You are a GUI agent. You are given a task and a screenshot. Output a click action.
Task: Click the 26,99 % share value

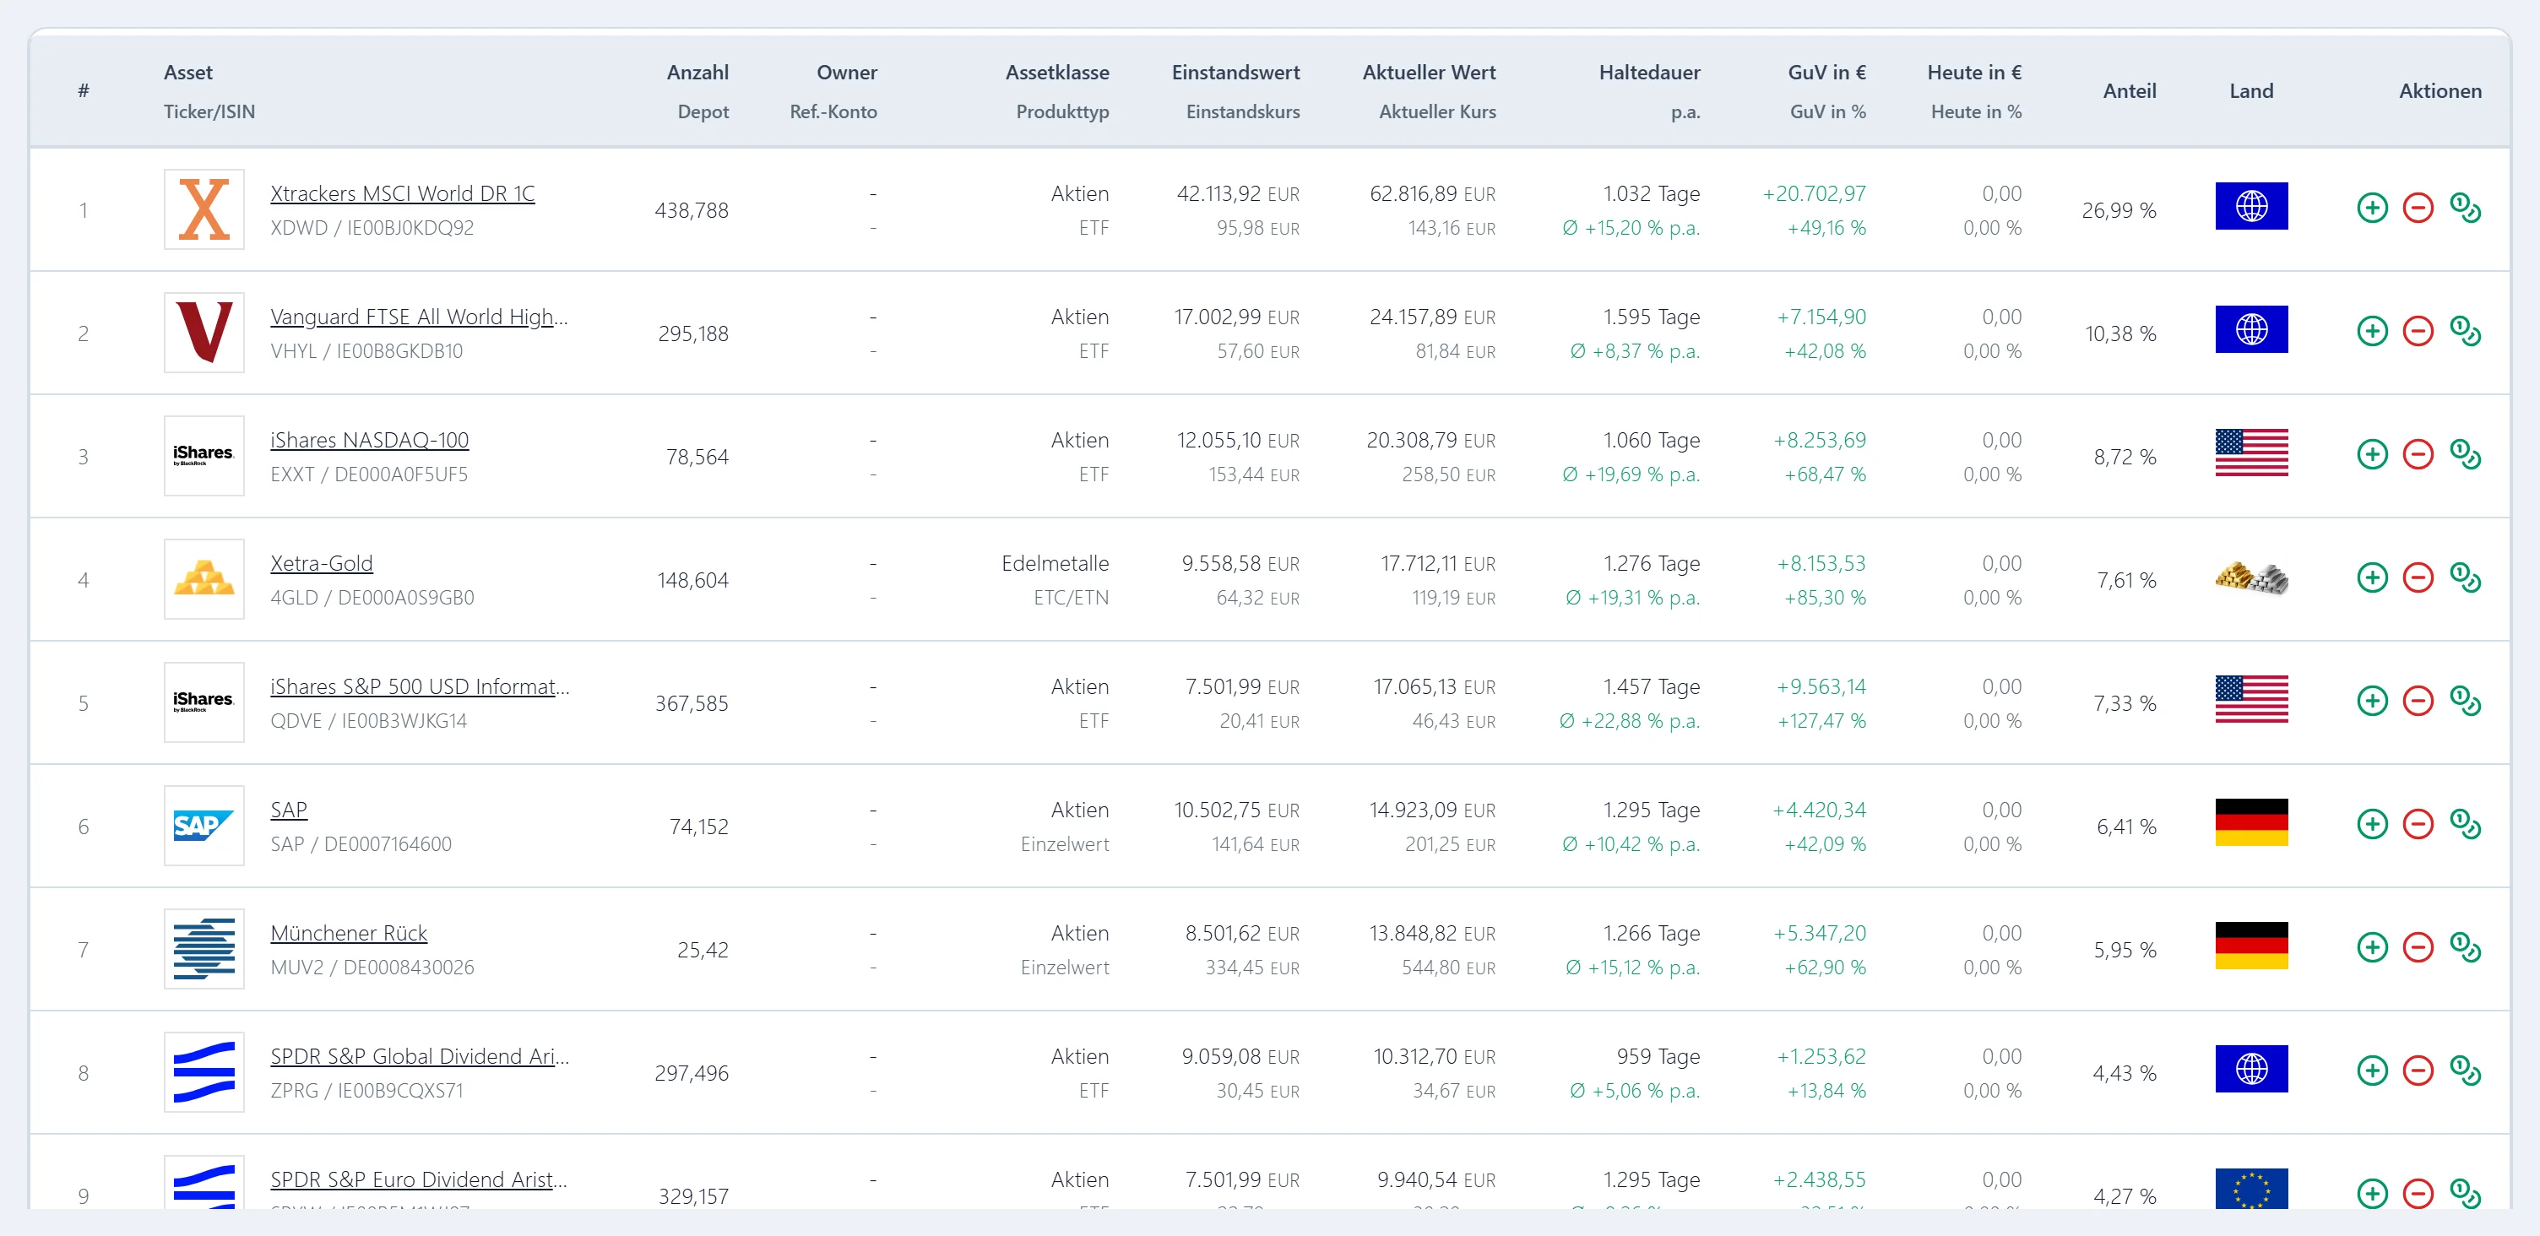[x=2118, y=210]
